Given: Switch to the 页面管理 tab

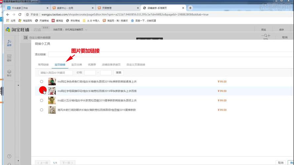Looking at the screenshot, I should (x=118, y=8).
